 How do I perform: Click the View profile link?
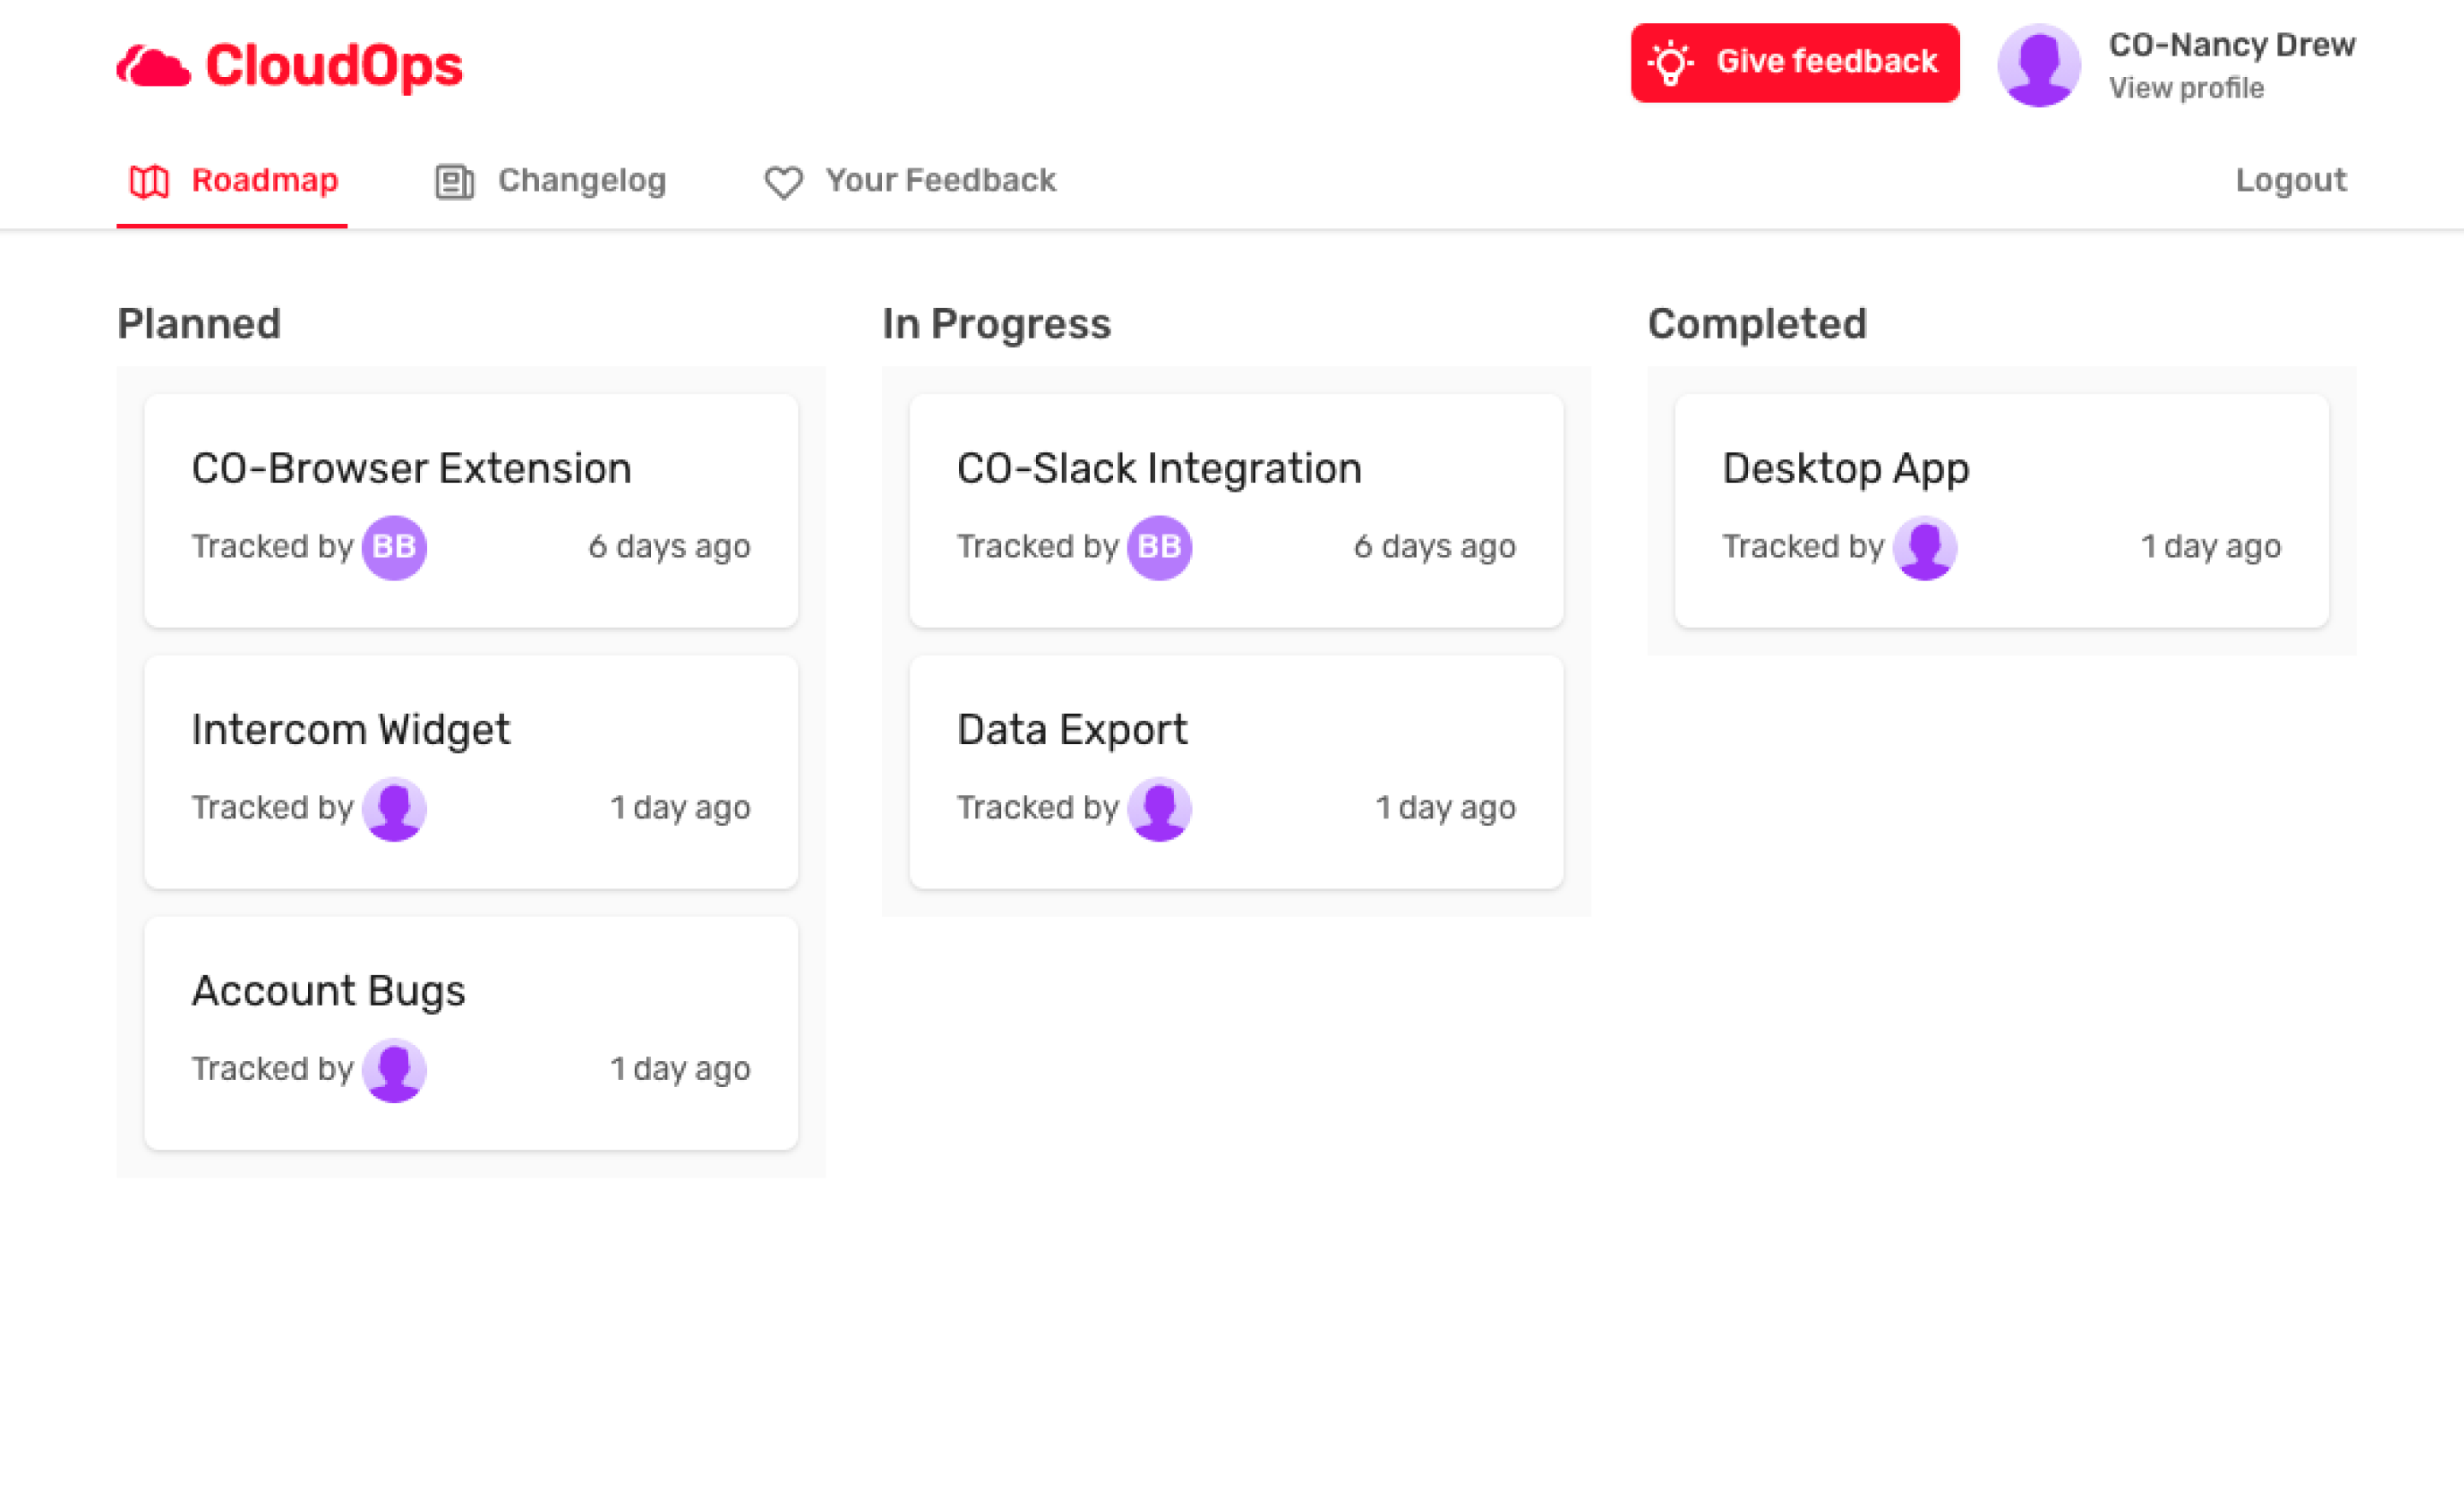coord(2186,88)
